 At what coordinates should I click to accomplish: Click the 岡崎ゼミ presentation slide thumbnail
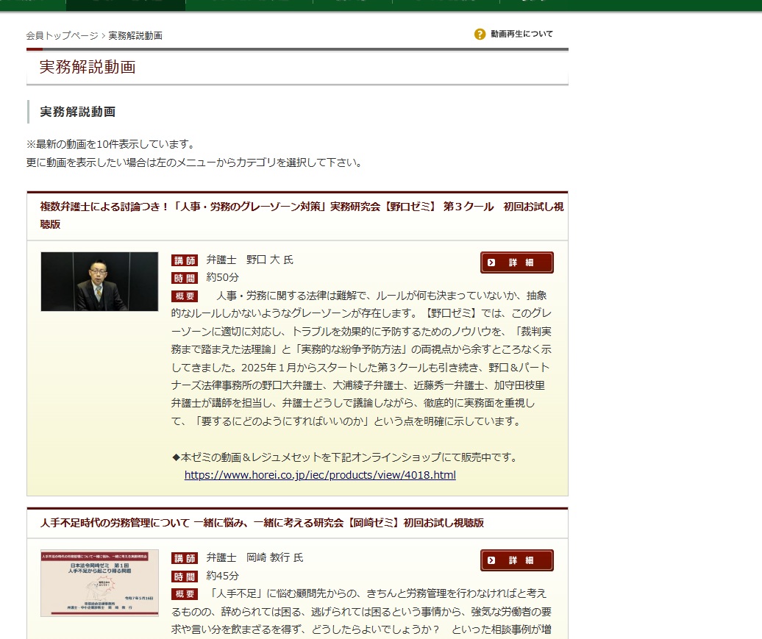pos(99,582)
